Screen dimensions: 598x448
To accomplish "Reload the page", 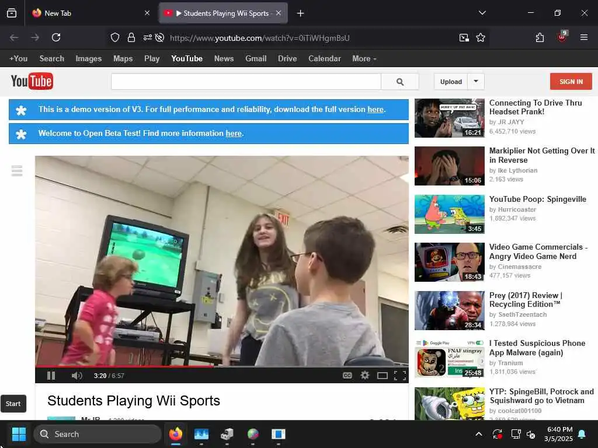I will pyautogui.click(x=56, y=37).
